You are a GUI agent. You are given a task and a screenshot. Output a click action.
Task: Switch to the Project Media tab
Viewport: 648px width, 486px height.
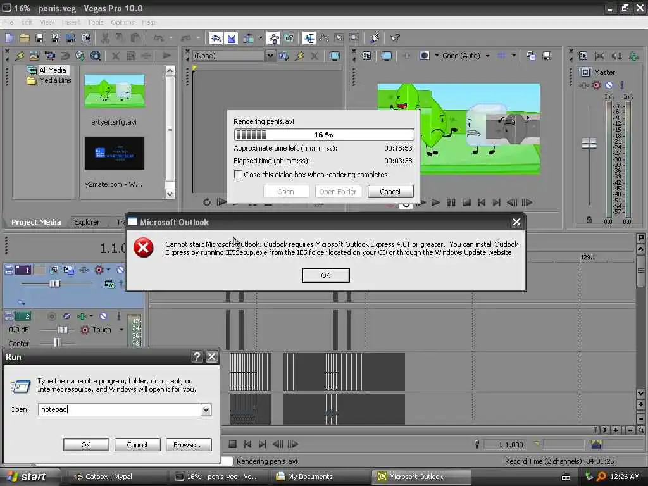coord(36,222)
